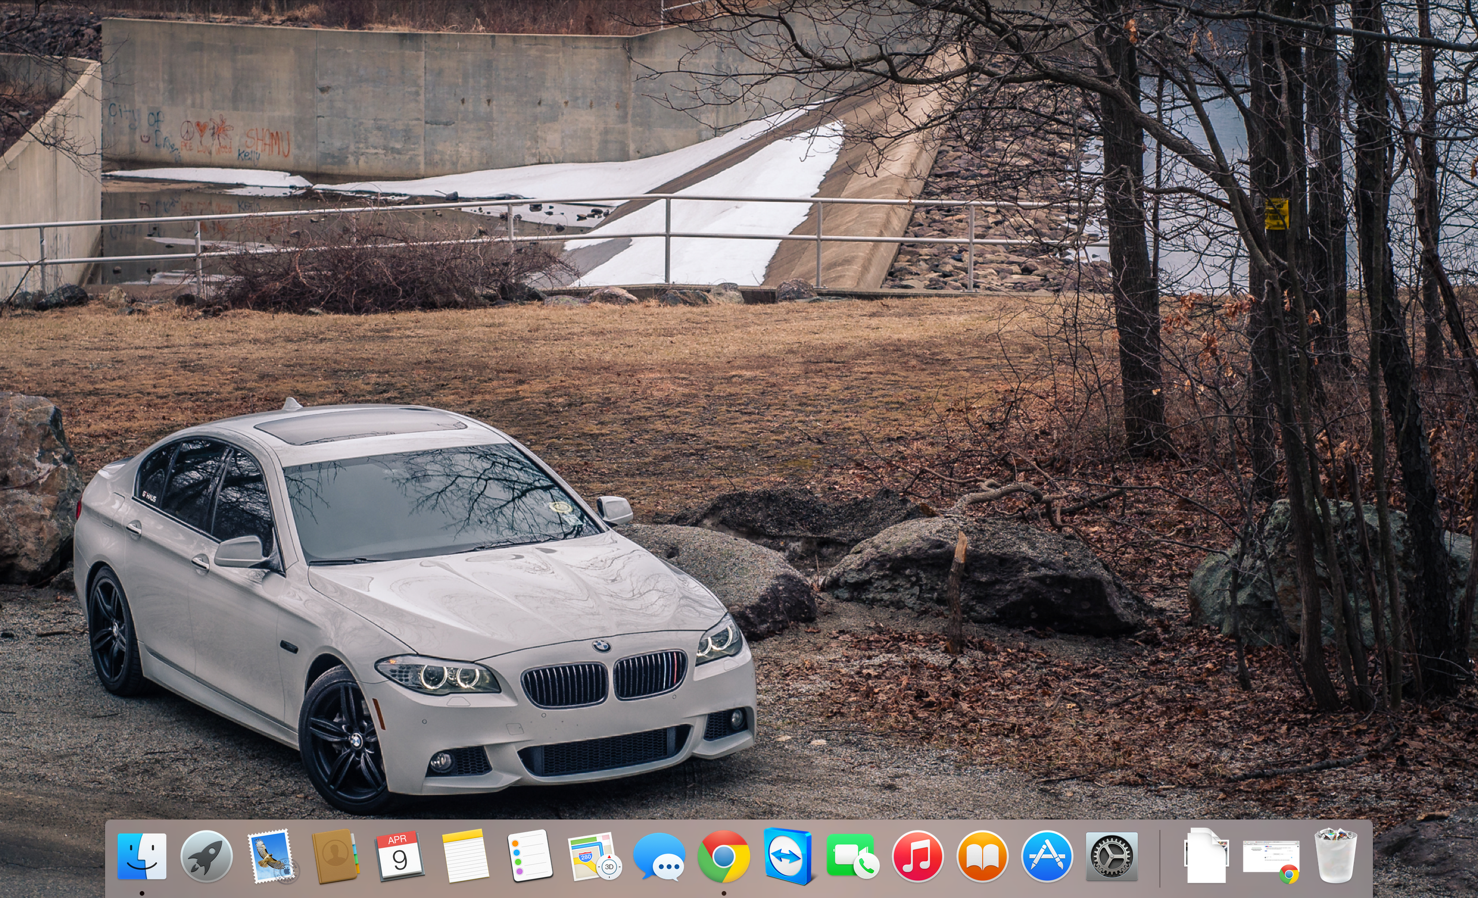Open Calendar showing APR 9
This screenshot has width=1478, height=898.
tap(400, 856)
